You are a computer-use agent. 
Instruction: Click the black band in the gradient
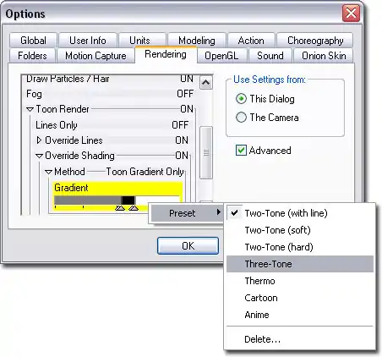click(x=128, y=200)
